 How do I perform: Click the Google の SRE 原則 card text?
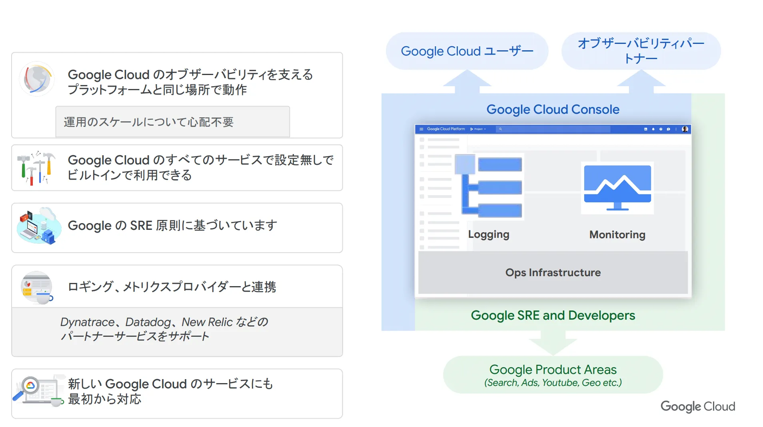pos(172,225)
